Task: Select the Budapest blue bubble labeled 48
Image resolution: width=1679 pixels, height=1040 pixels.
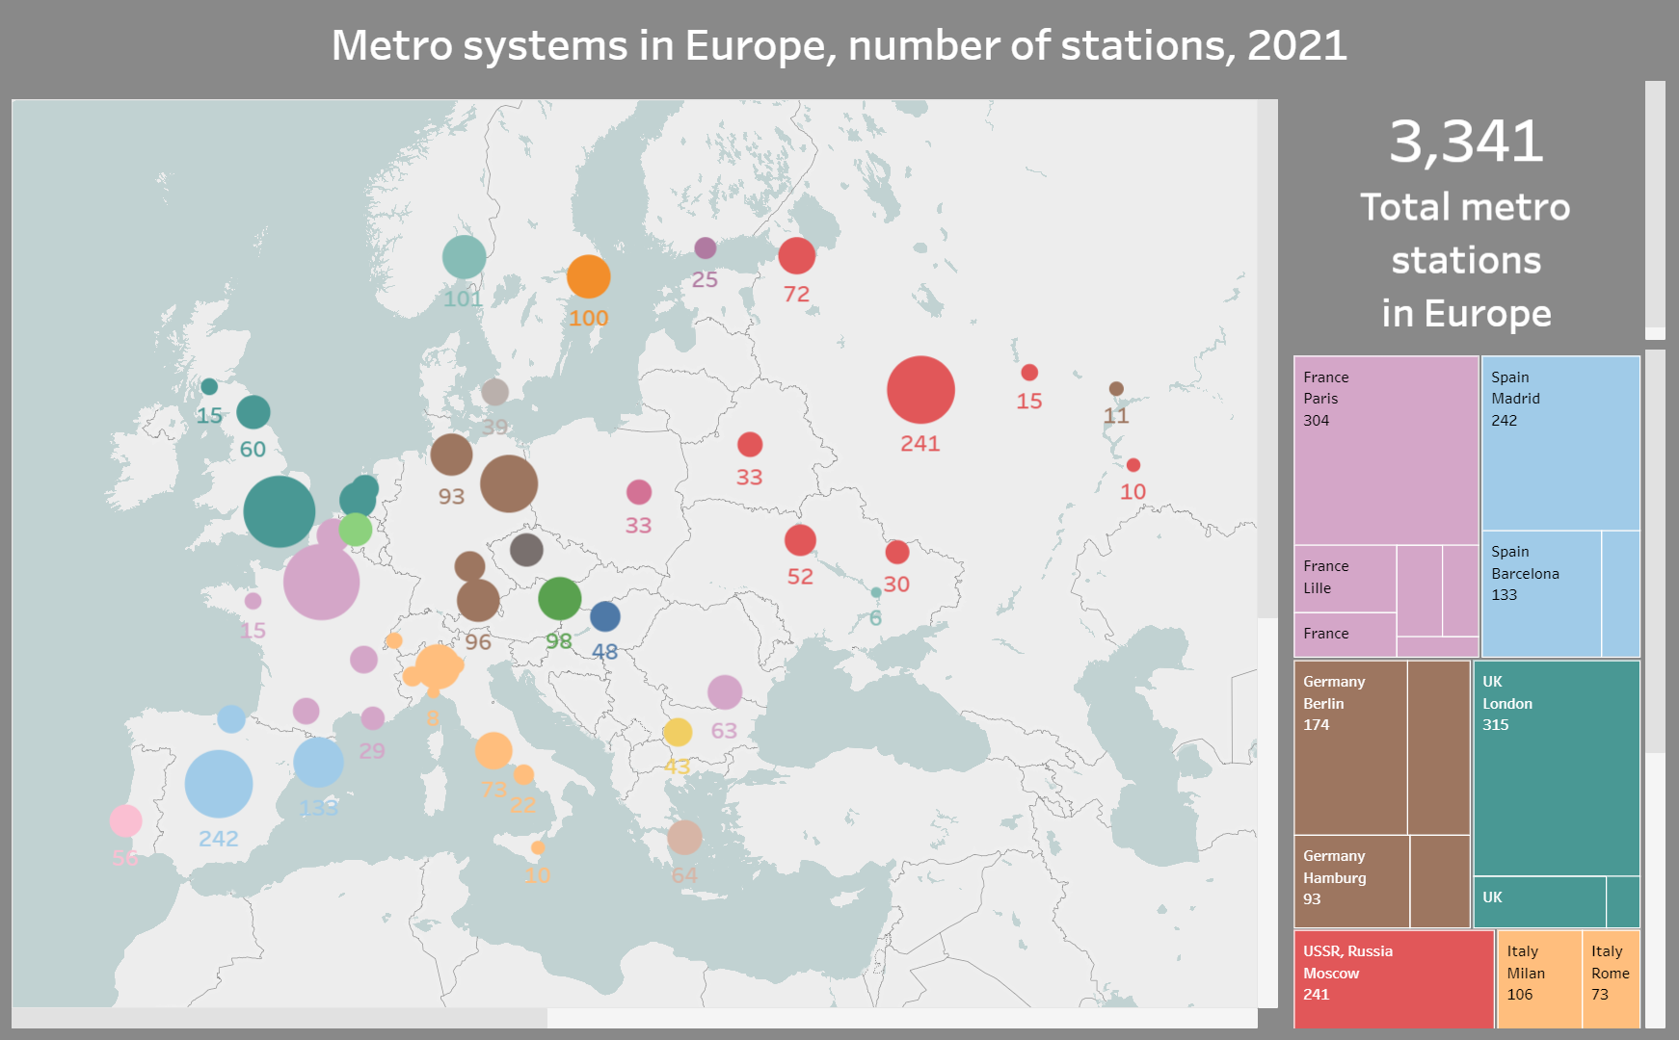Action: pyautogui.click(x=604, y=616)
